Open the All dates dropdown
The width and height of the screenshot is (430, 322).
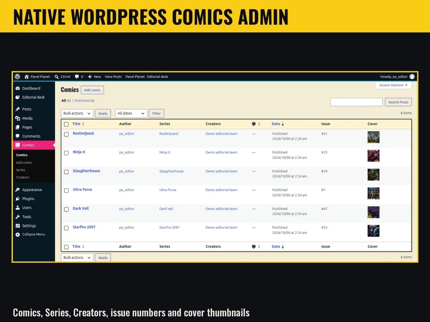[x=131, y=113]
